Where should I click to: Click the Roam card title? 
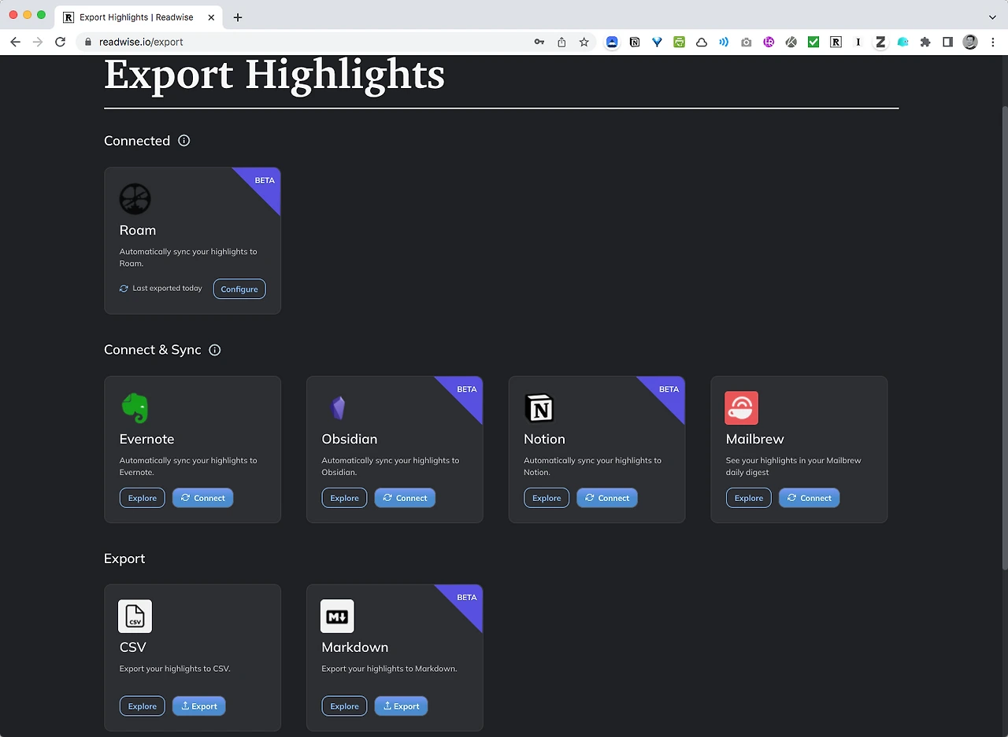pos(138,230)
